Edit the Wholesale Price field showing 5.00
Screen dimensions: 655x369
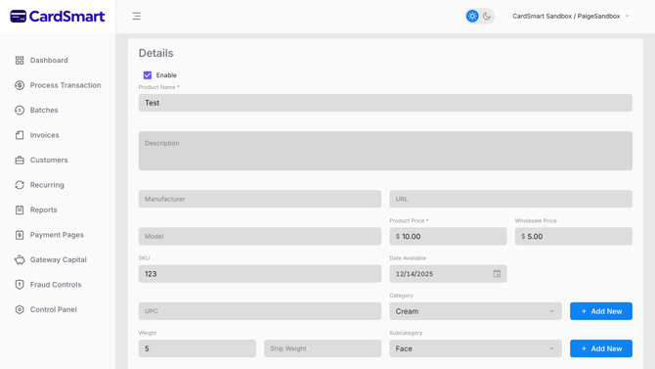click(573, 237)
